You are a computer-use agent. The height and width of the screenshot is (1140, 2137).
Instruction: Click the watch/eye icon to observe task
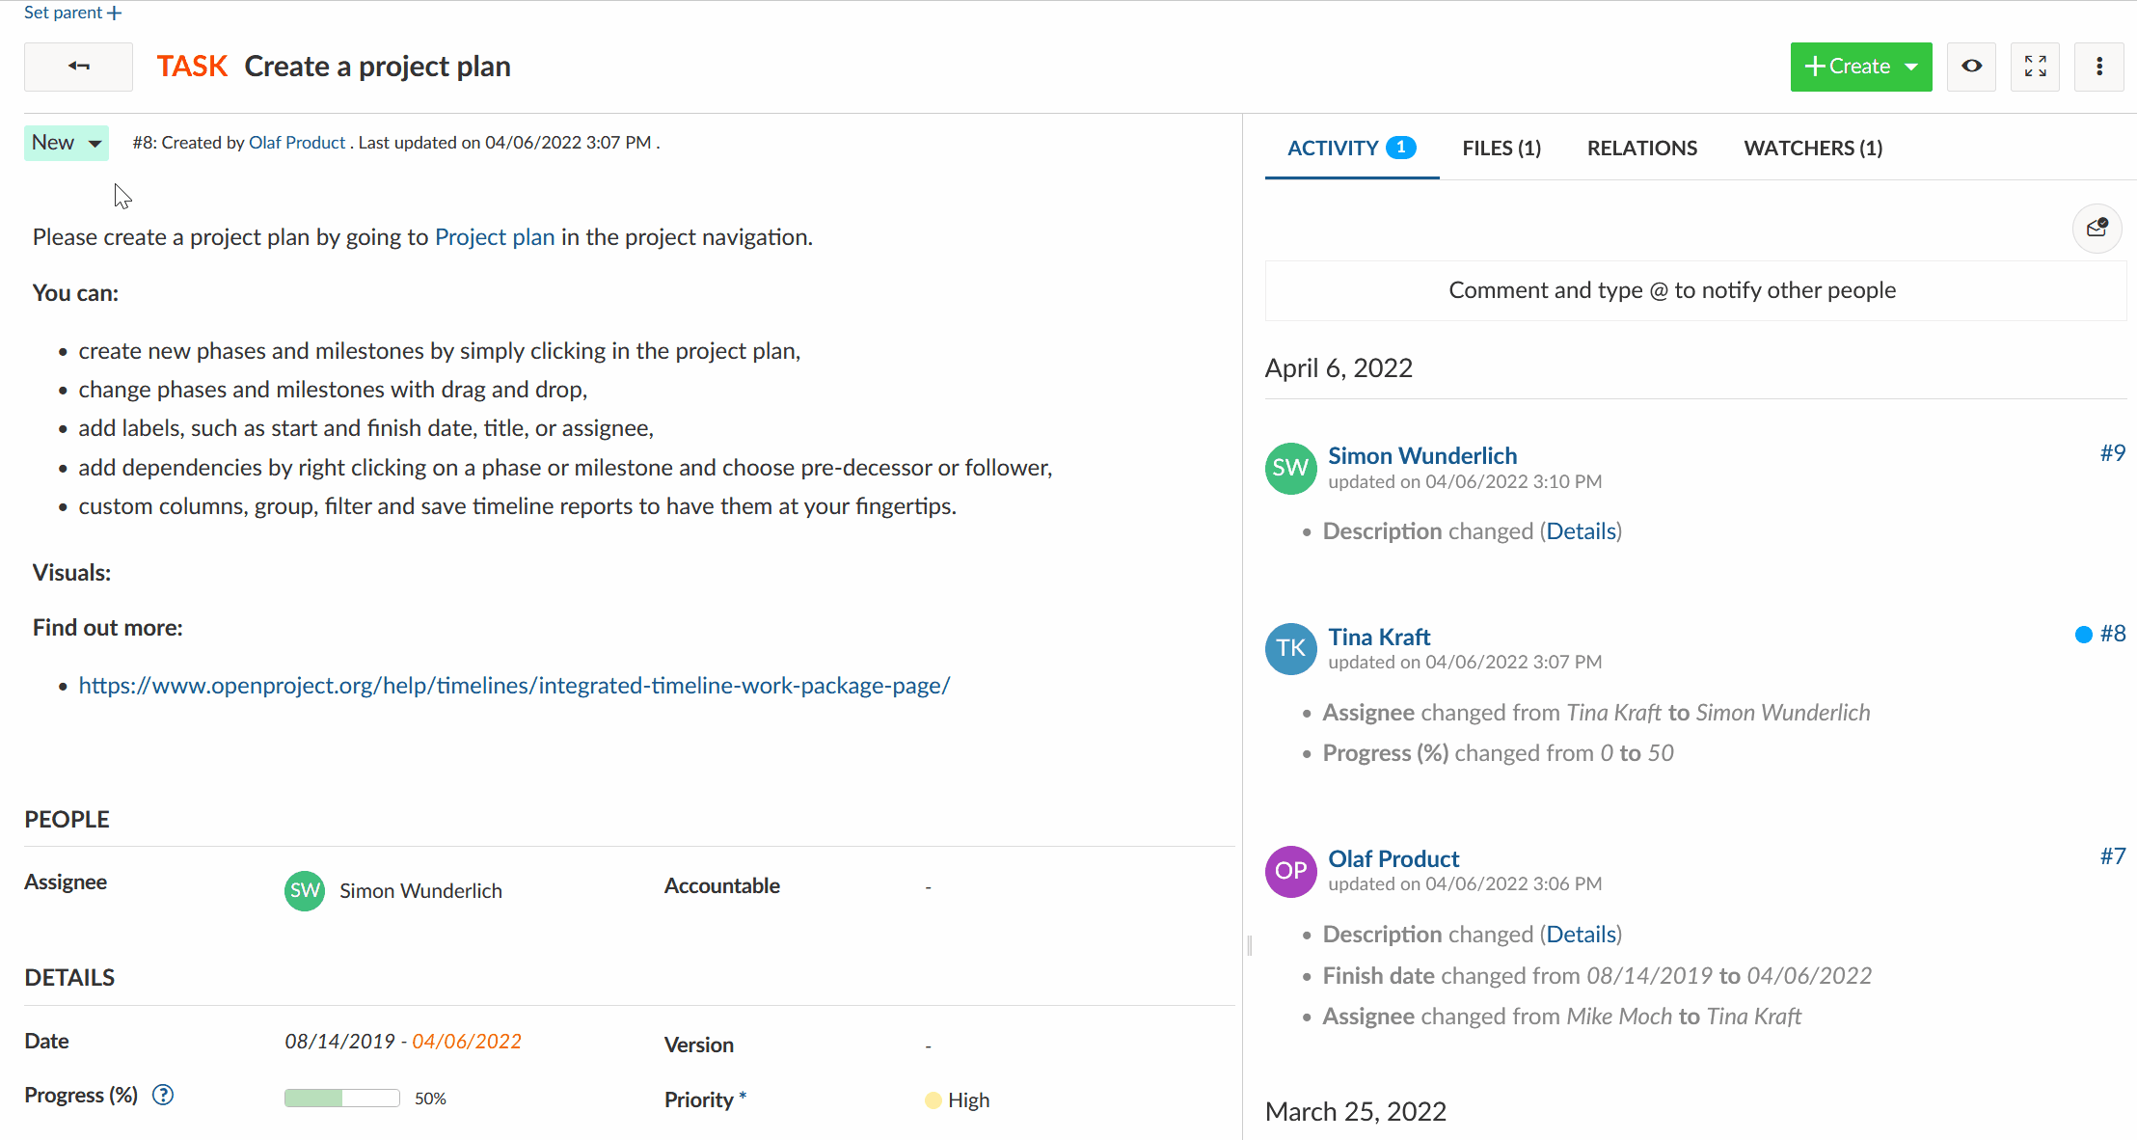click(1972, 67)
